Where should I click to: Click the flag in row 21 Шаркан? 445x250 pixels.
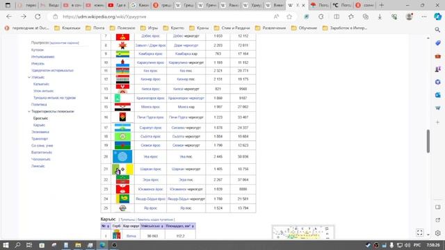click(x=122, y=169)
